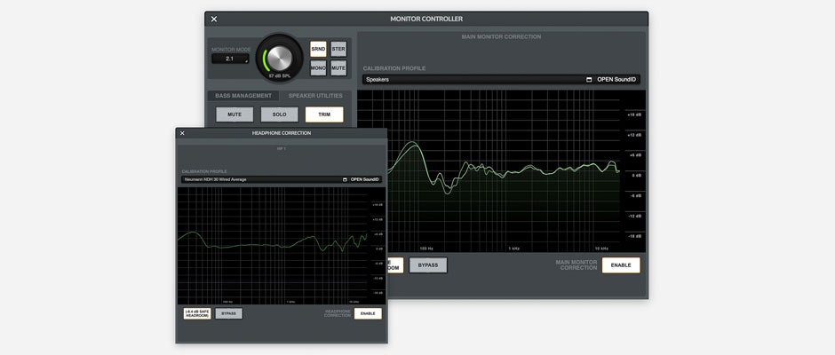Viewport: 835px width, 355px height.
Task: Click OPEN SoundID in main monitor correction
Action: pyautogui.click(x=616, y=80)
